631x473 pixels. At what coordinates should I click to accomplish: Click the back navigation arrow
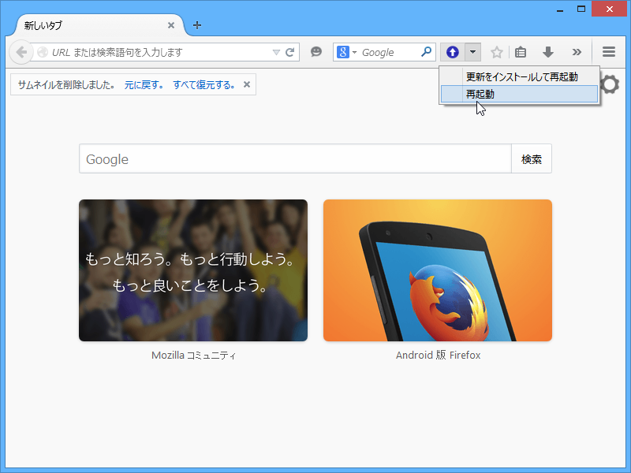coord(21,51)
